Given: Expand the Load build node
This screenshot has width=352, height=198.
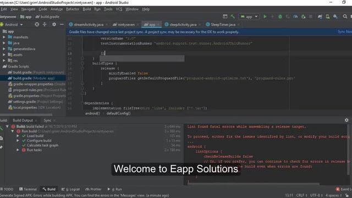Looking at the screenshot, I should (18, 136).
